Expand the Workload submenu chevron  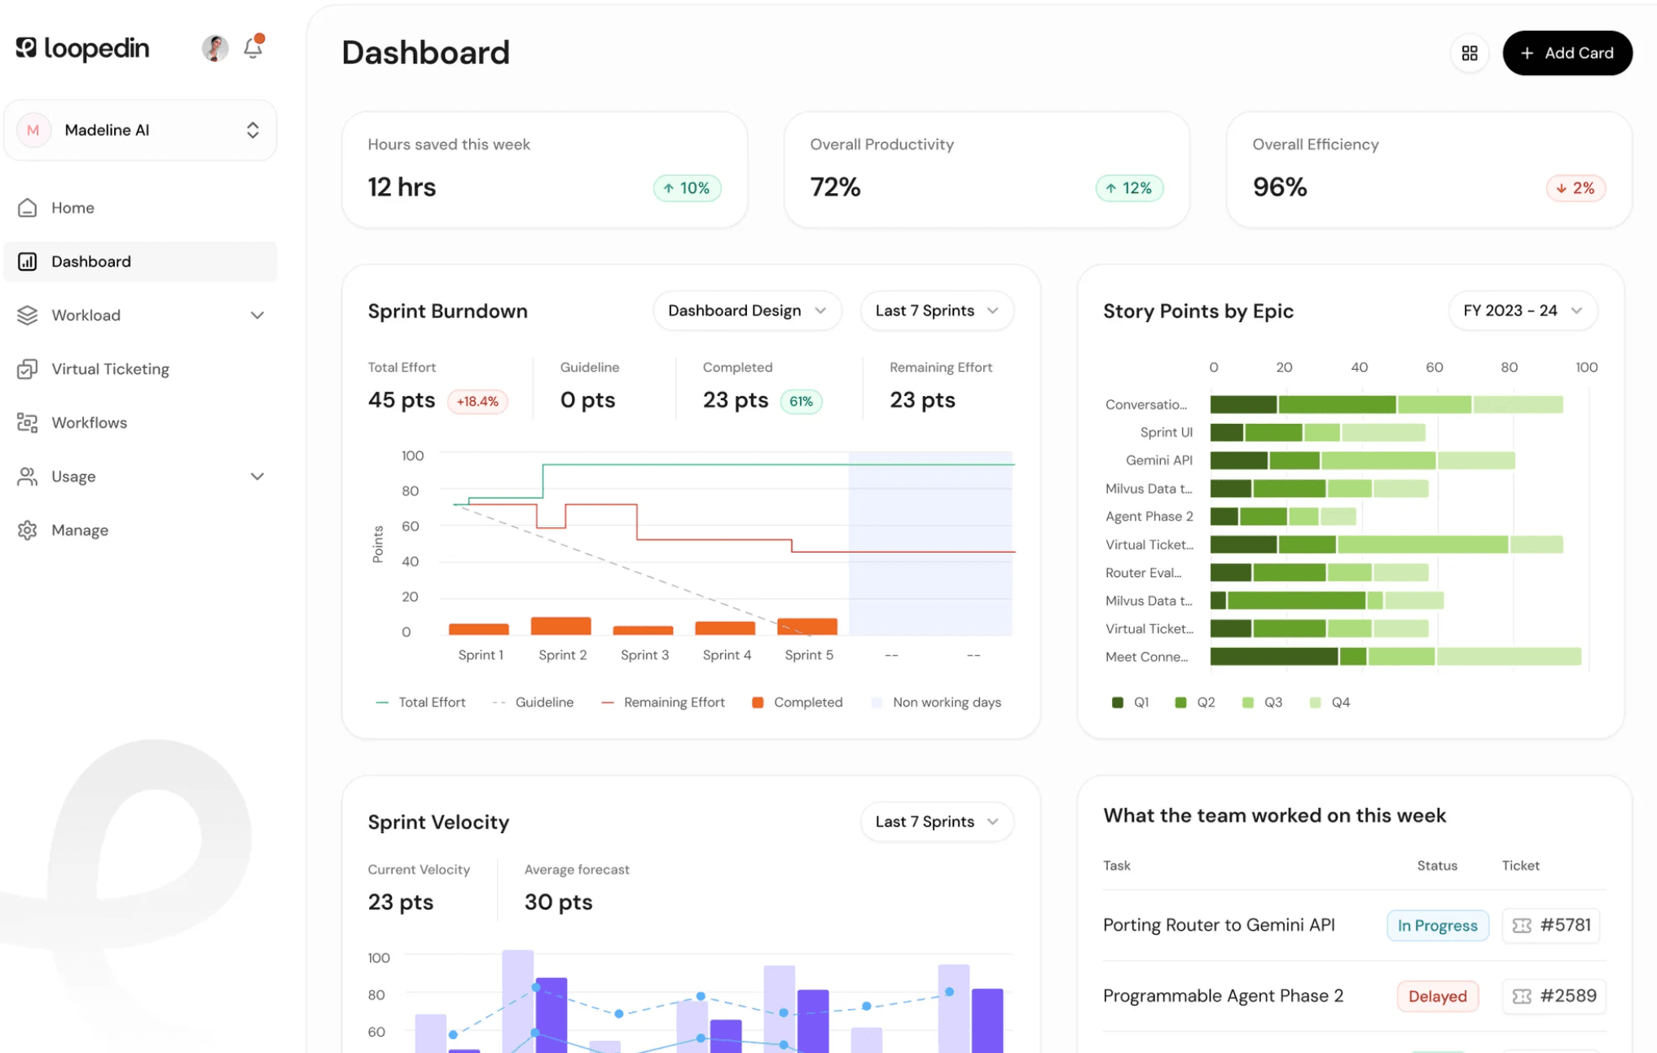[x=257, y=315]
